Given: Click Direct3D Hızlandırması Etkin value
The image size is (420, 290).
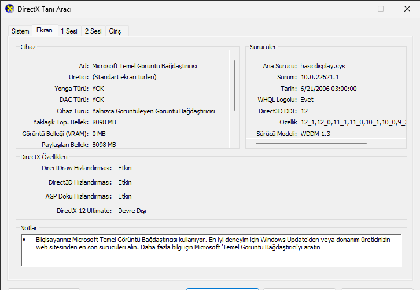Looking at the screenshot, I should (x=125, y=182).
